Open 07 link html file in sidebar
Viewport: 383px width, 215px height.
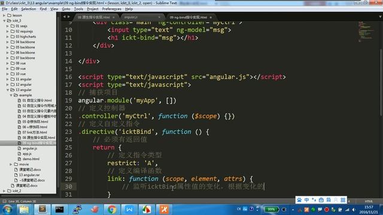pos(35,133)
